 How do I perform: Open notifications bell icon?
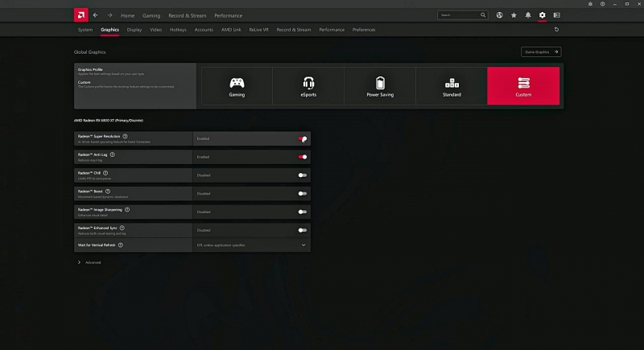(x=528, y=15)
